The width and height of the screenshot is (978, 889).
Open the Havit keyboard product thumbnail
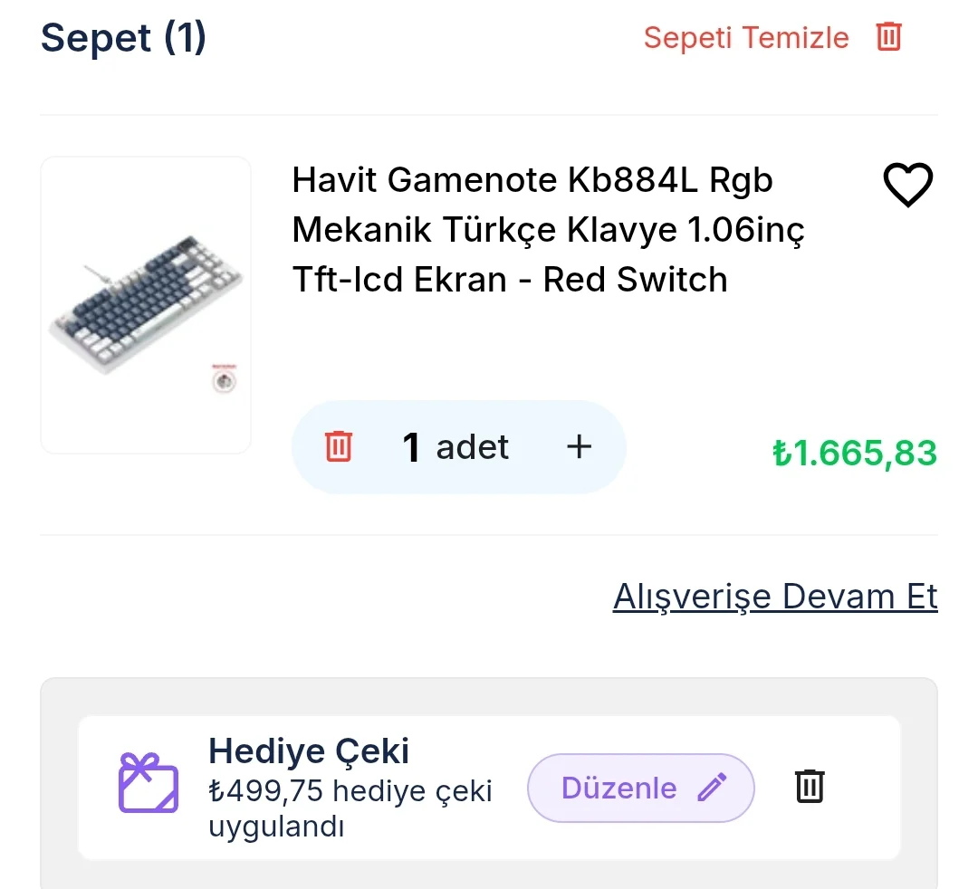click(x=146, y=305)
